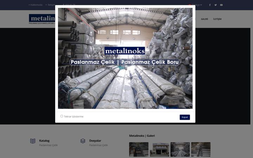Close the popup with the Kapat button
This screenshot has width=253, height=158.
coord(185,117)
